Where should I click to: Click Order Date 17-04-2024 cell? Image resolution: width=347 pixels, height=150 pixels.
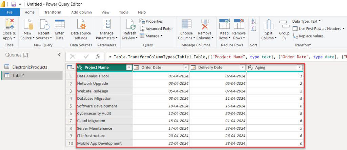point(161,128)
